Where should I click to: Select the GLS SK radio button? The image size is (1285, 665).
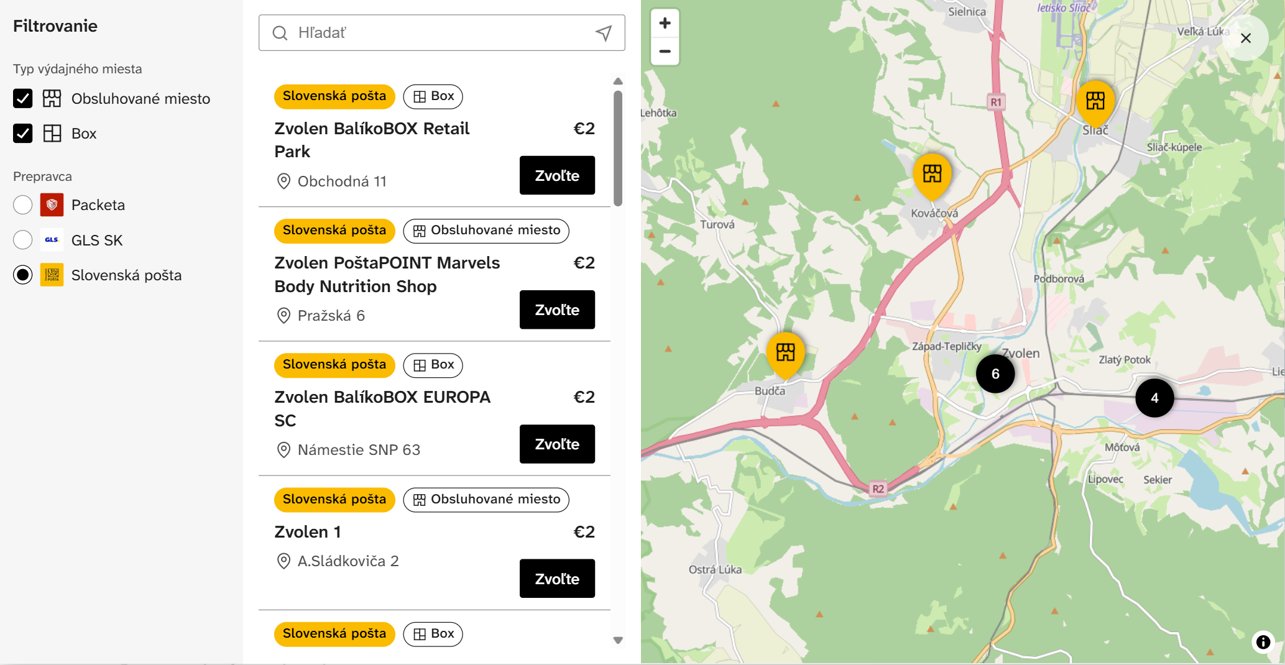(x=23, y=240)
